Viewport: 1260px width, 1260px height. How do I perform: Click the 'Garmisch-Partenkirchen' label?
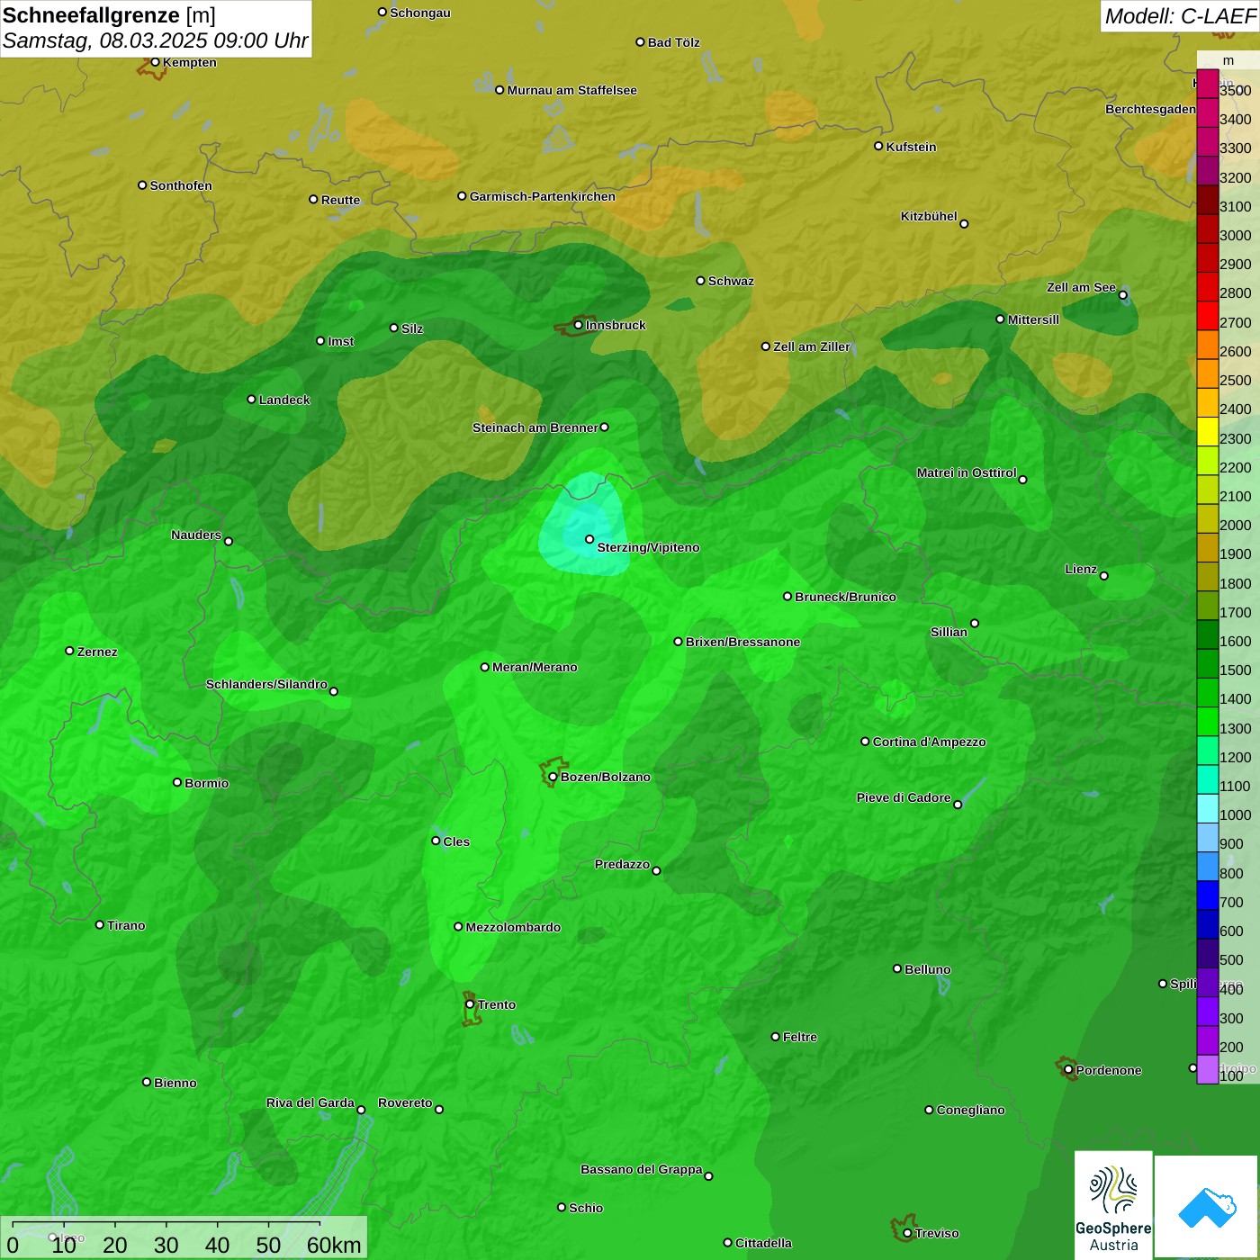point(543,196)
